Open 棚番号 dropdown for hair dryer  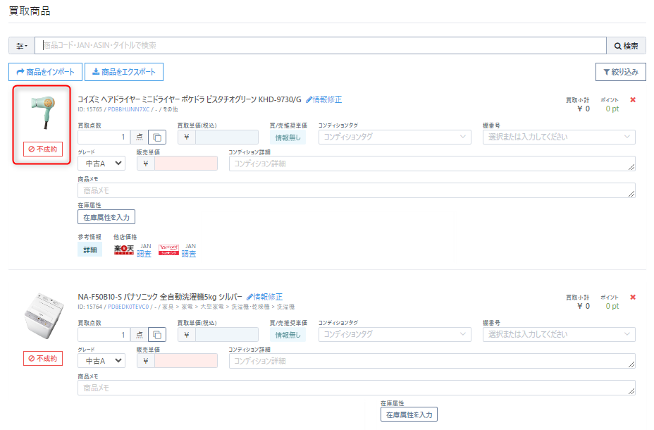click(x=559, y=137)
